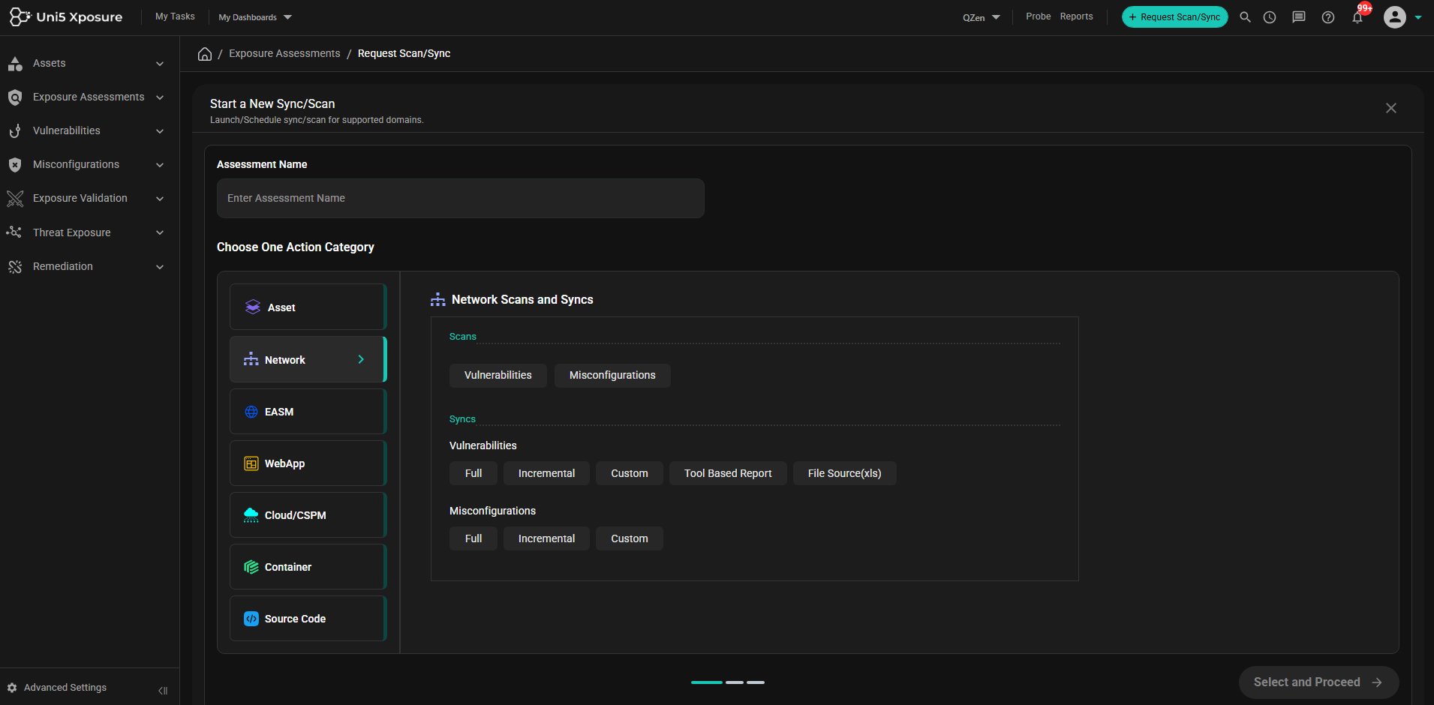
Task: Click the Uni5 Xposure logo icon
Action: [x=20, y=16]
